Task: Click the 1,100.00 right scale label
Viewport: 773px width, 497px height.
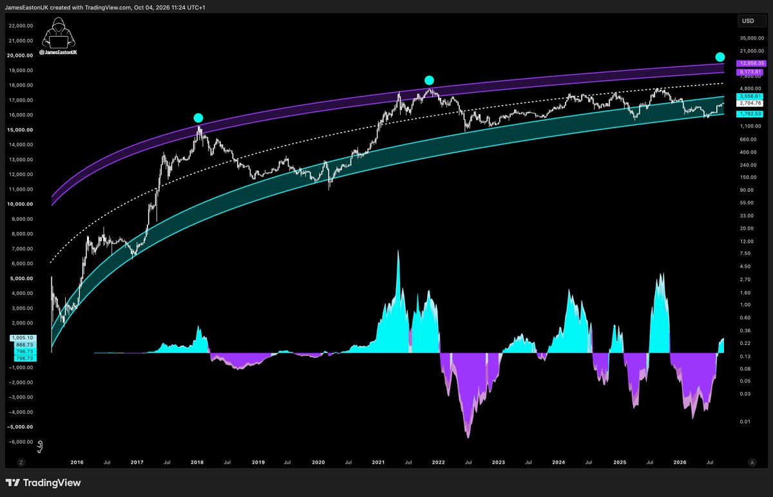Action: click(x=752, y=127)
